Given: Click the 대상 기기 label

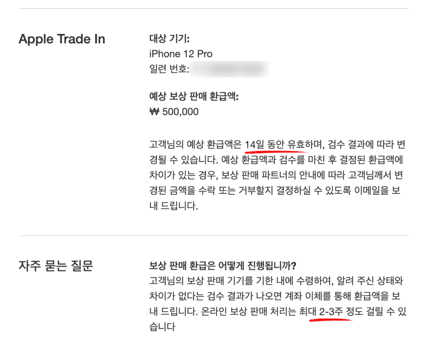Looking at the screenshot, I should click(x=169, y=38).
